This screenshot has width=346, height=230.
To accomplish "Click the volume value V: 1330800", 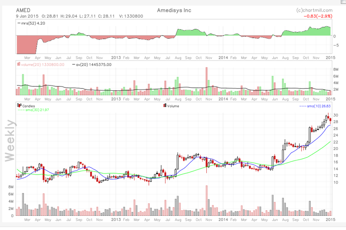I will point(131,16).
